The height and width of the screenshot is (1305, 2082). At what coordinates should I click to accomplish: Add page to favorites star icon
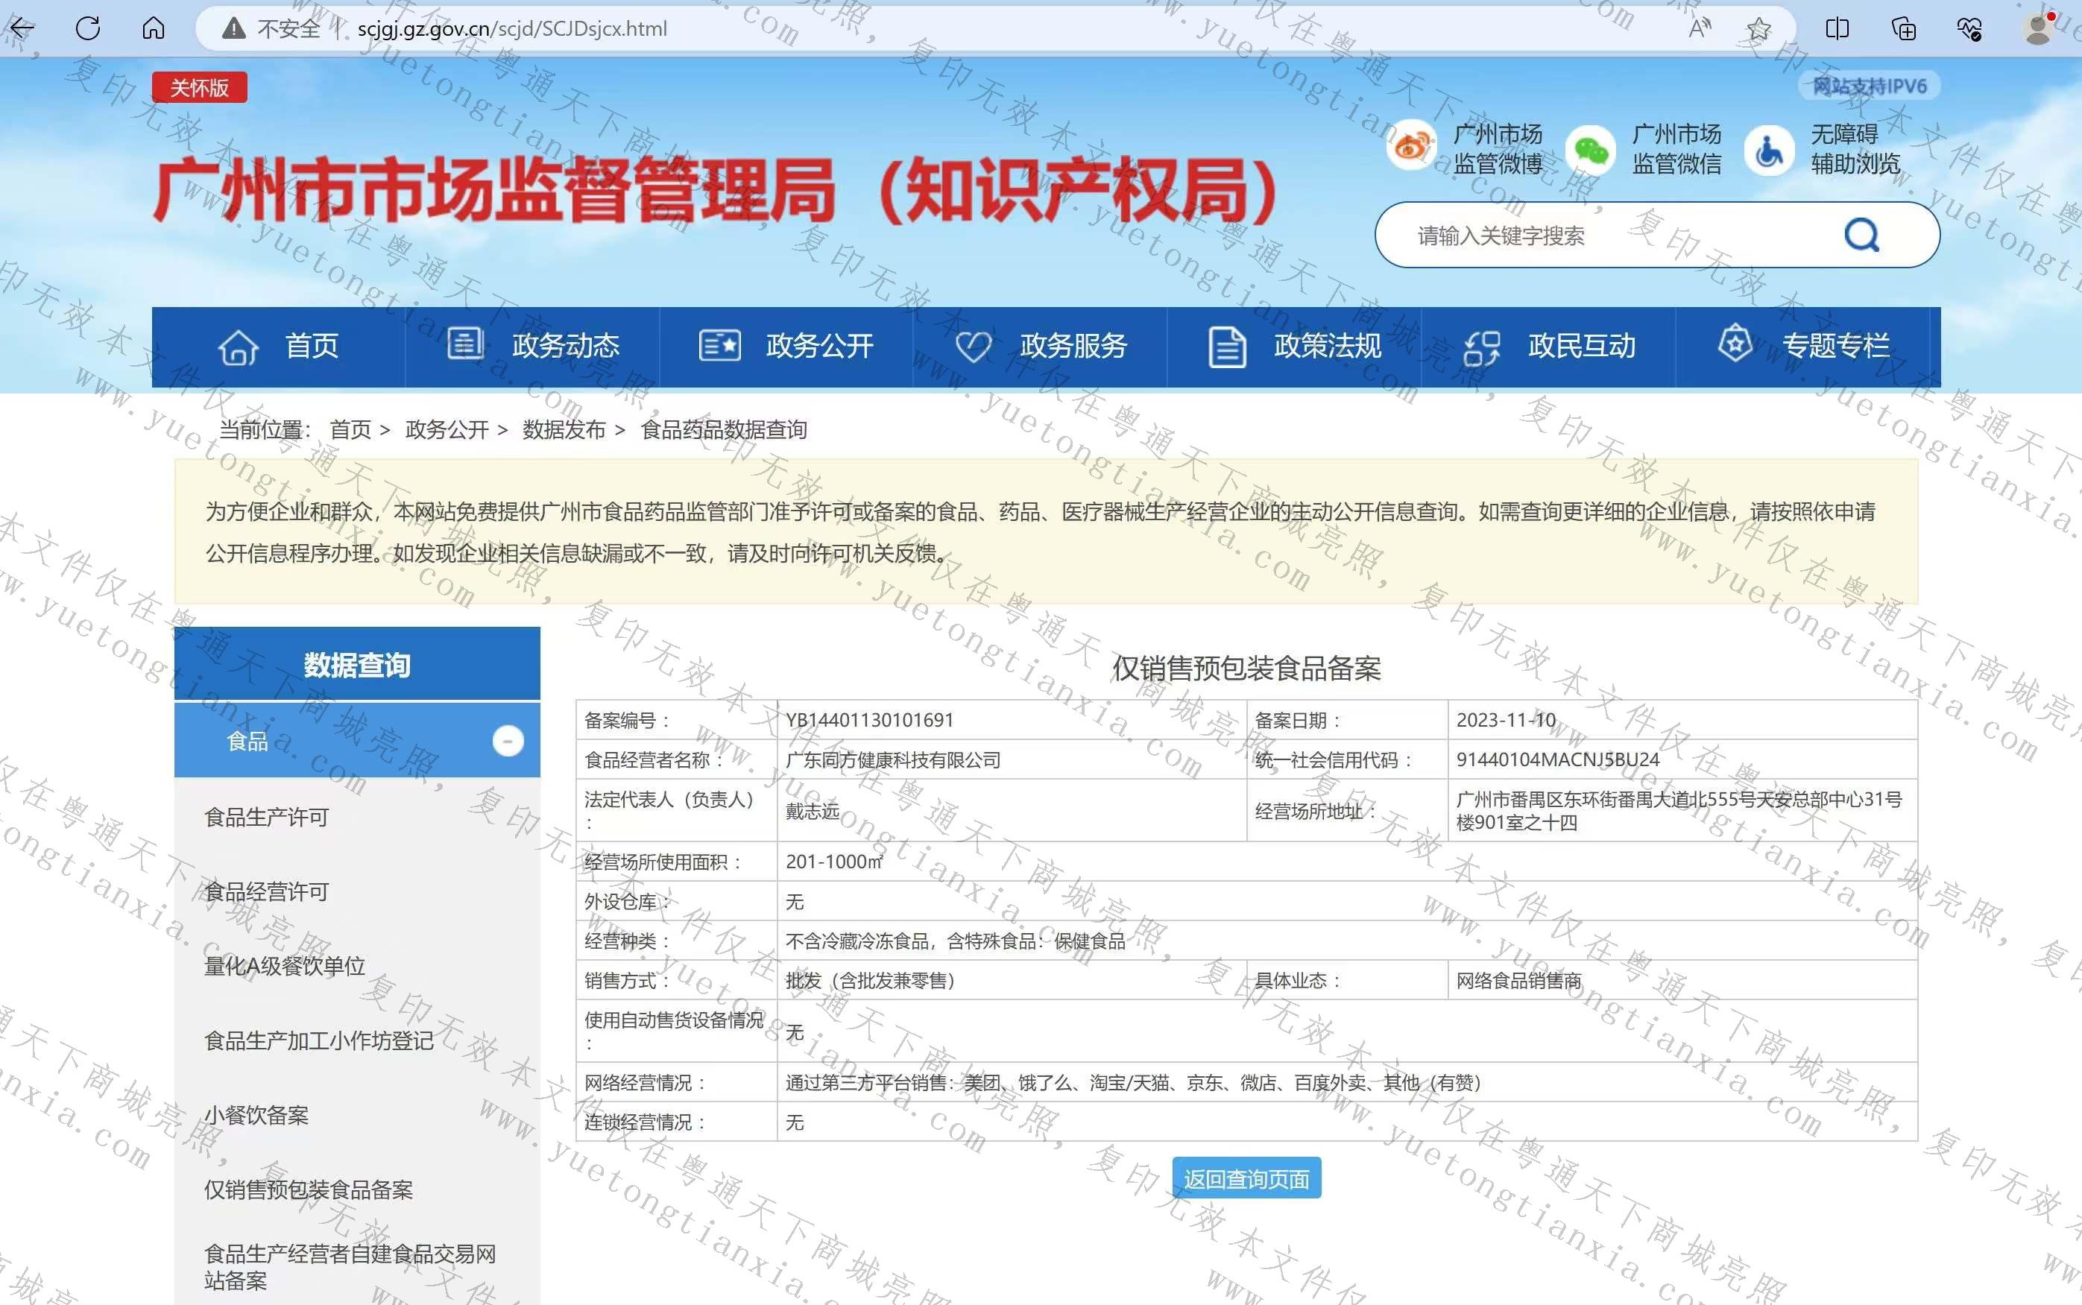coord(1758,28)
